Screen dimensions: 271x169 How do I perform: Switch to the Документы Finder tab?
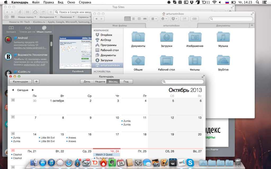(x=223, y=26)
